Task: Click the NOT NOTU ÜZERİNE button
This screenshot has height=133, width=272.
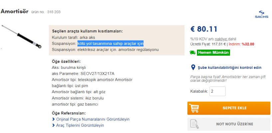Action: 229,124
